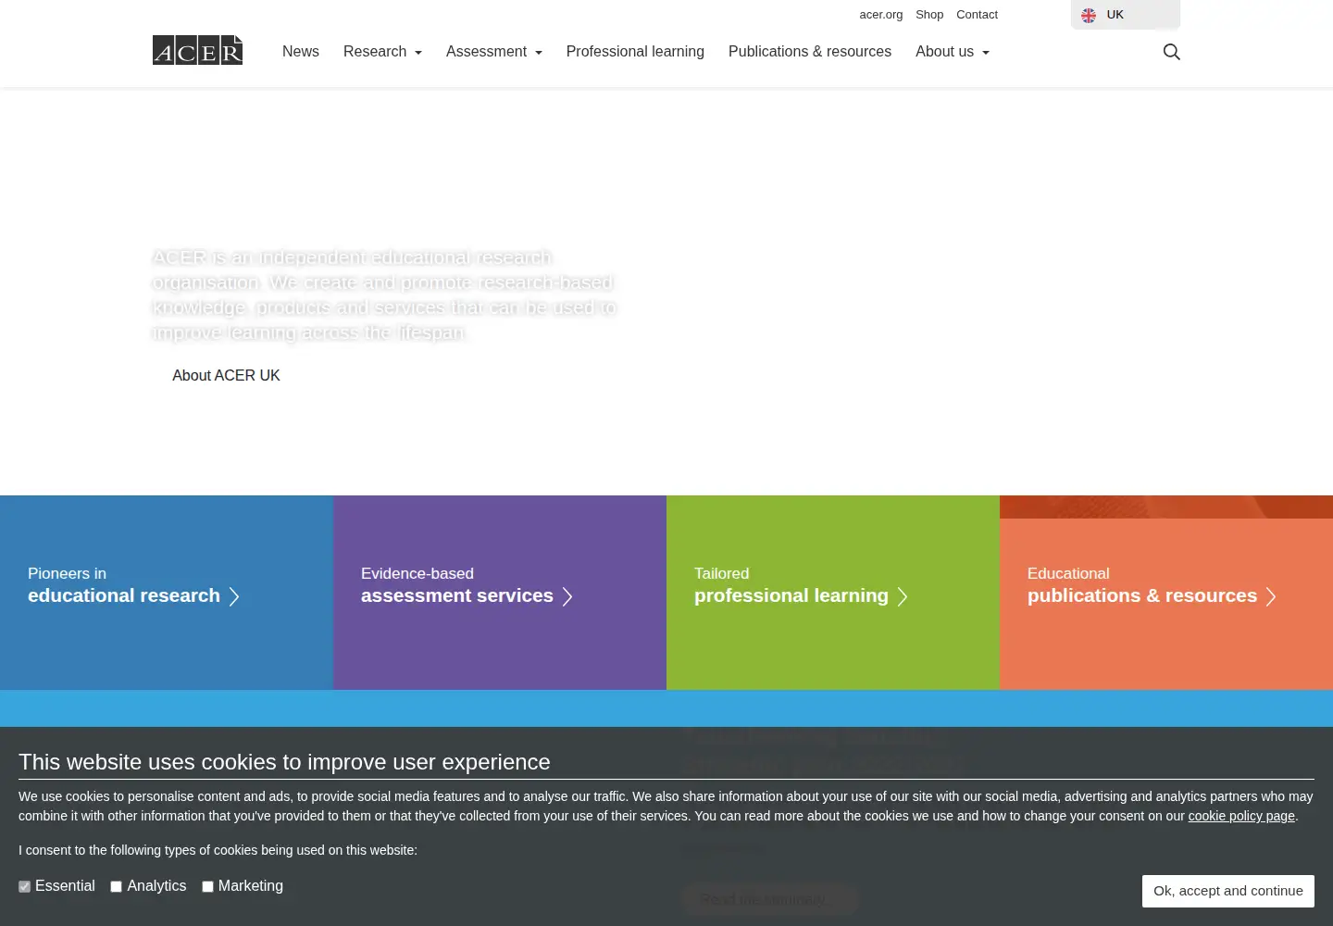The width and height of the screenshot is (1333, 926).
Task: Click the About ACER UK button
Action: click(226, 375)
